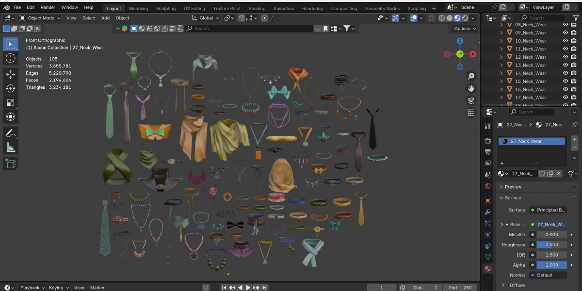Viewport: 582px width, 291px height.
Task: Toggle visibility of 15_Neck_Wear
Action: coord(565,81)
